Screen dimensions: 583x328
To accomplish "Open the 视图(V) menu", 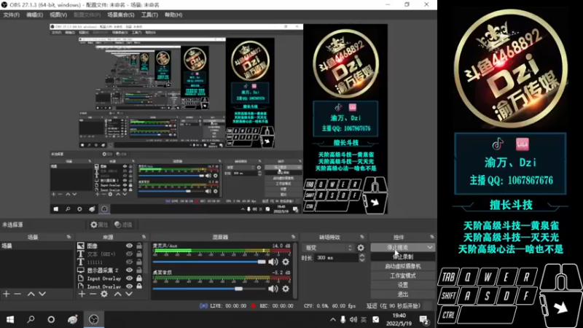I will (x=58, y=15).
